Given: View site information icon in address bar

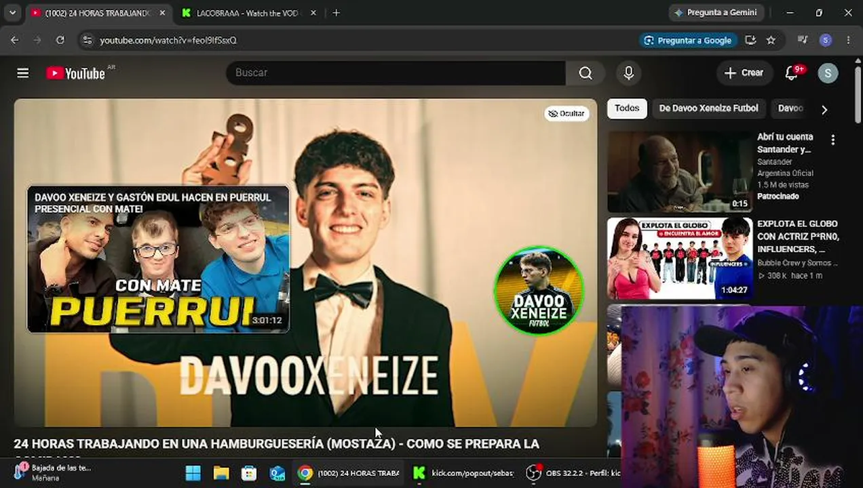Looking at the screenshot, I should pos(87,40).
